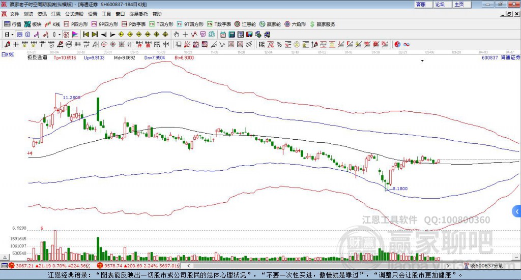Image resolution: width=521 pixels, height=280 pixels.
Task: Toggle the colored flag chart mode
Action: coord(75,34)
